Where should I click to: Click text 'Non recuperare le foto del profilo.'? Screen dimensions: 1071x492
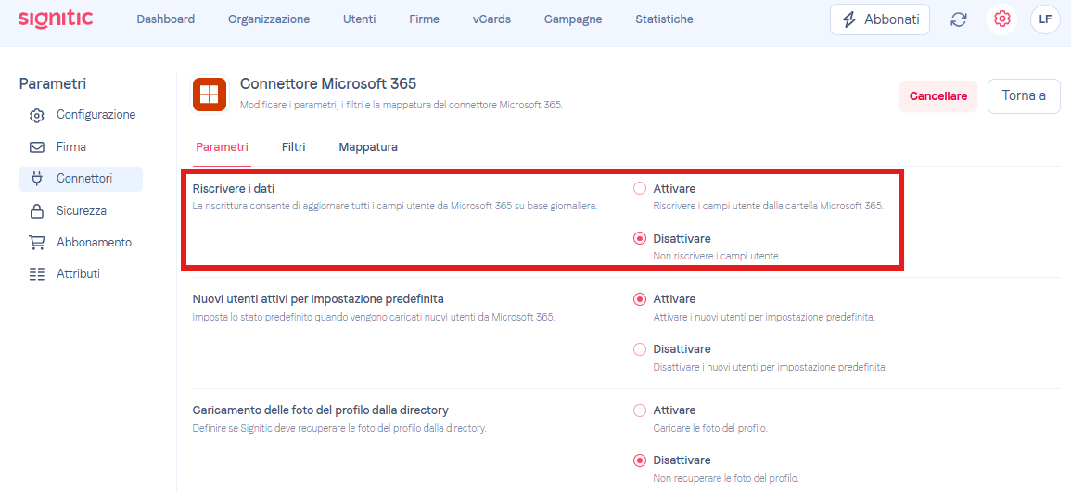coord(725,478)
